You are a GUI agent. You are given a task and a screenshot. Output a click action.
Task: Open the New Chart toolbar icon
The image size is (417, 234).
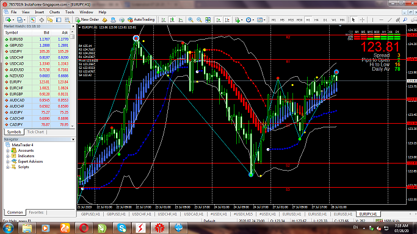[x=8, y=20]
